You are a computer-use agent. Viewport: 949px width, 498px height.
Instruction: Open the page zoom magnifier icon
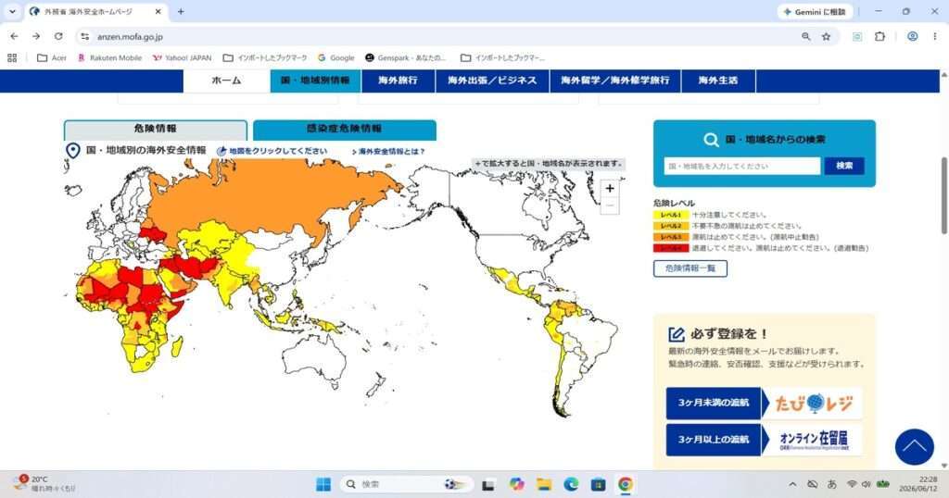point(805,37)
